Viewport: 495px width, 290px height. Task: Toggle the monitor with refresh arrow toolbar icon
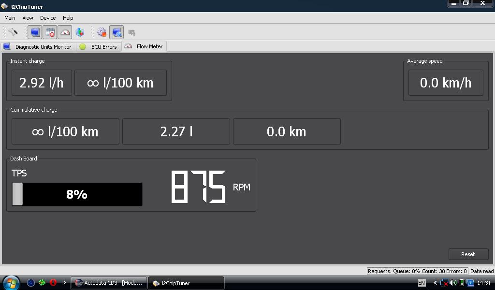[x=116, y=32]
